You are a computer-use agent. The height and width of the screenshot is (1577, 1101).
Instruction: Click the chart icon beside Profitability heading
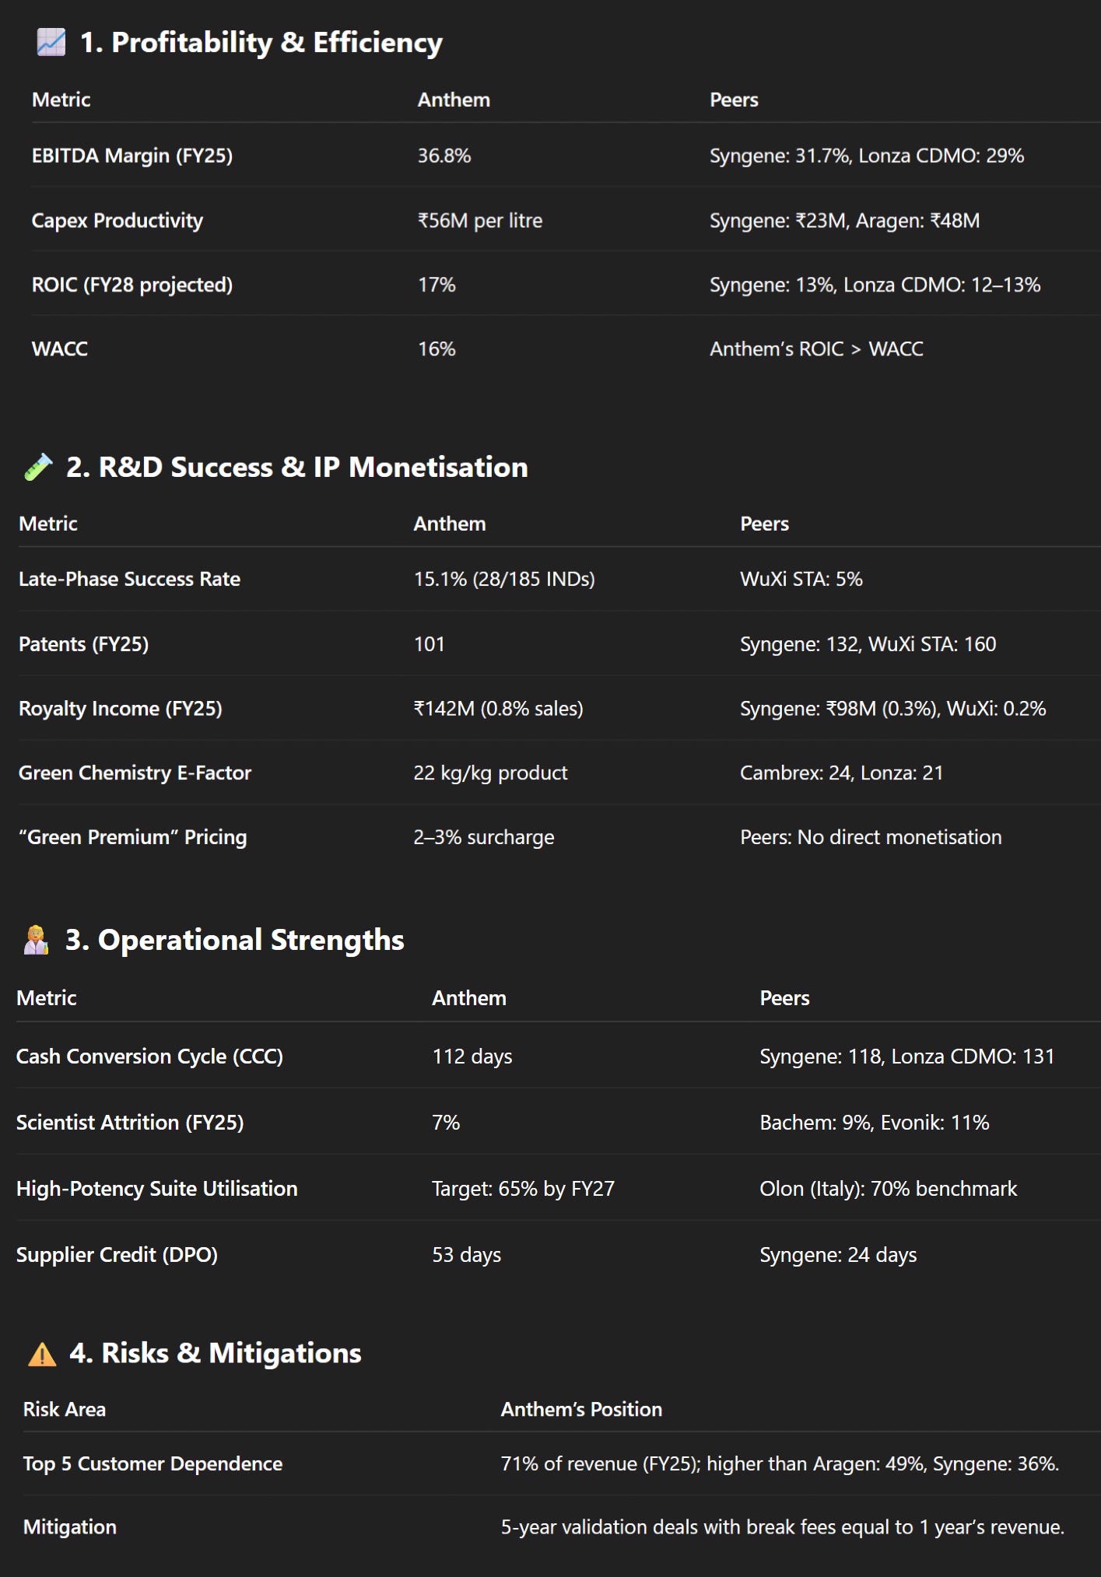(x=51, y=42)
